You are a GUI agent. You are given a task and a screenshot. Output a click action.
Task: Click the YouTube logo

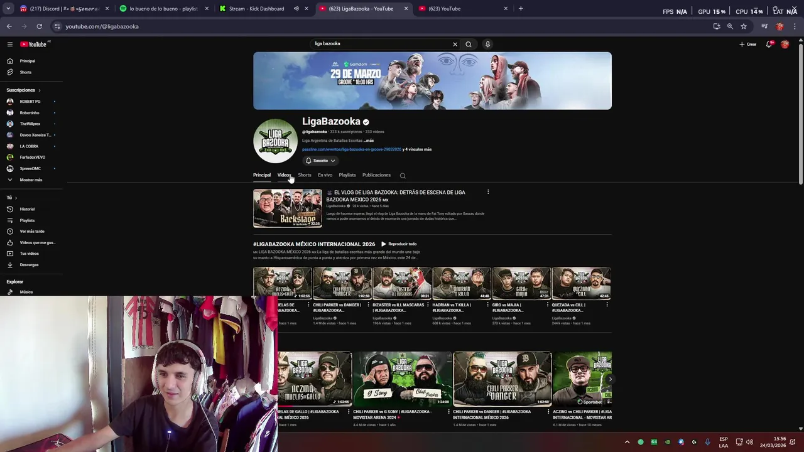(x=33, y=44)
